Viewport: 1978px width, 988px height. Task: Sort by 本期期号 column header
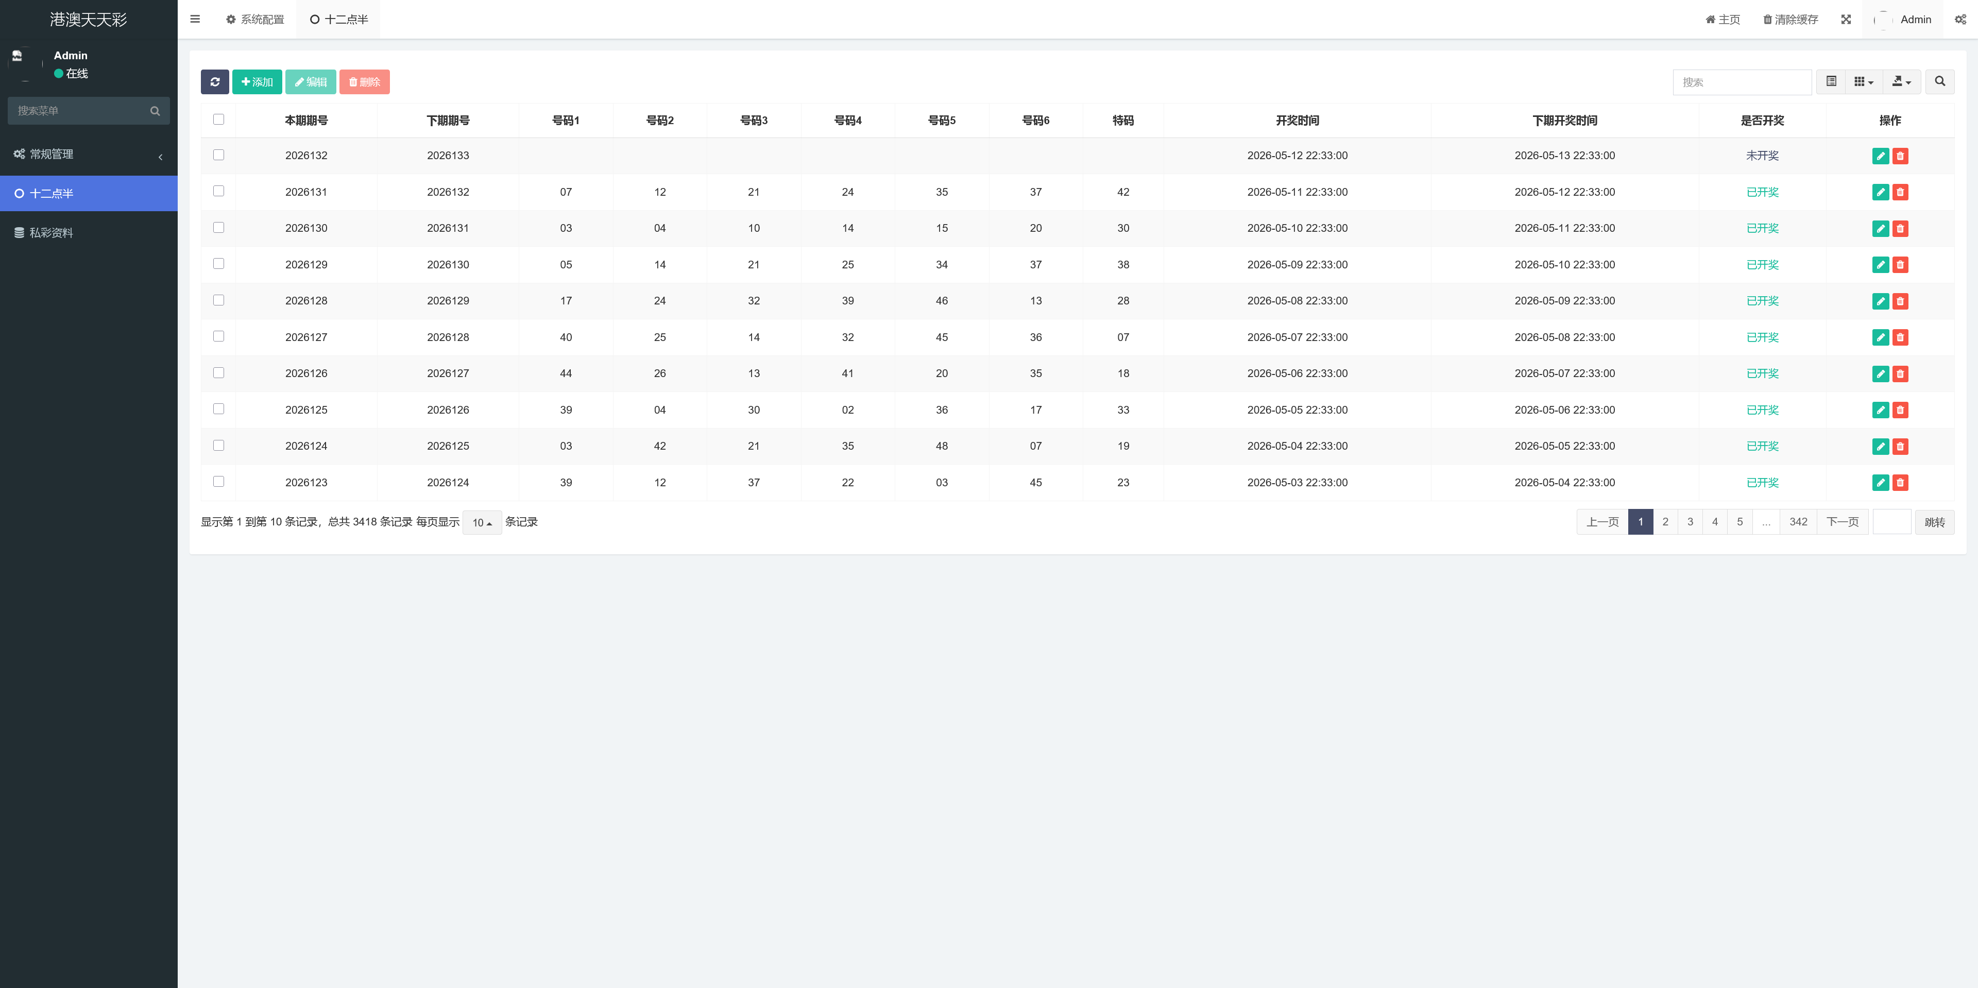[x=306, y=121]
